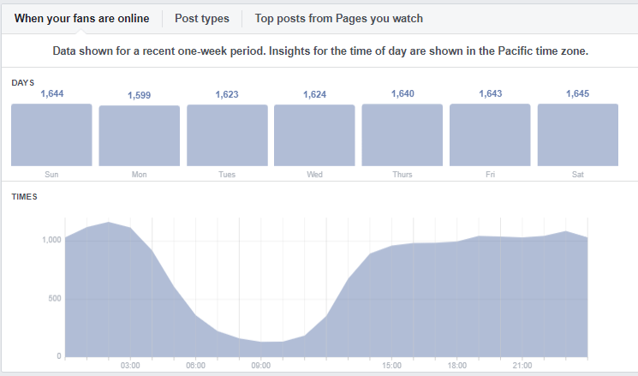
Task: Click the 1,000 y-axis gridline label
Action: click(x=51, y=240)
